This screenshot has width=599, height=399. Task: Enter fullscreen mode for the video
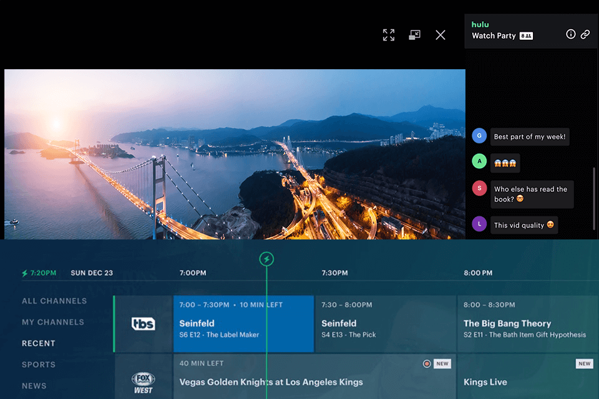click(388, 35)
